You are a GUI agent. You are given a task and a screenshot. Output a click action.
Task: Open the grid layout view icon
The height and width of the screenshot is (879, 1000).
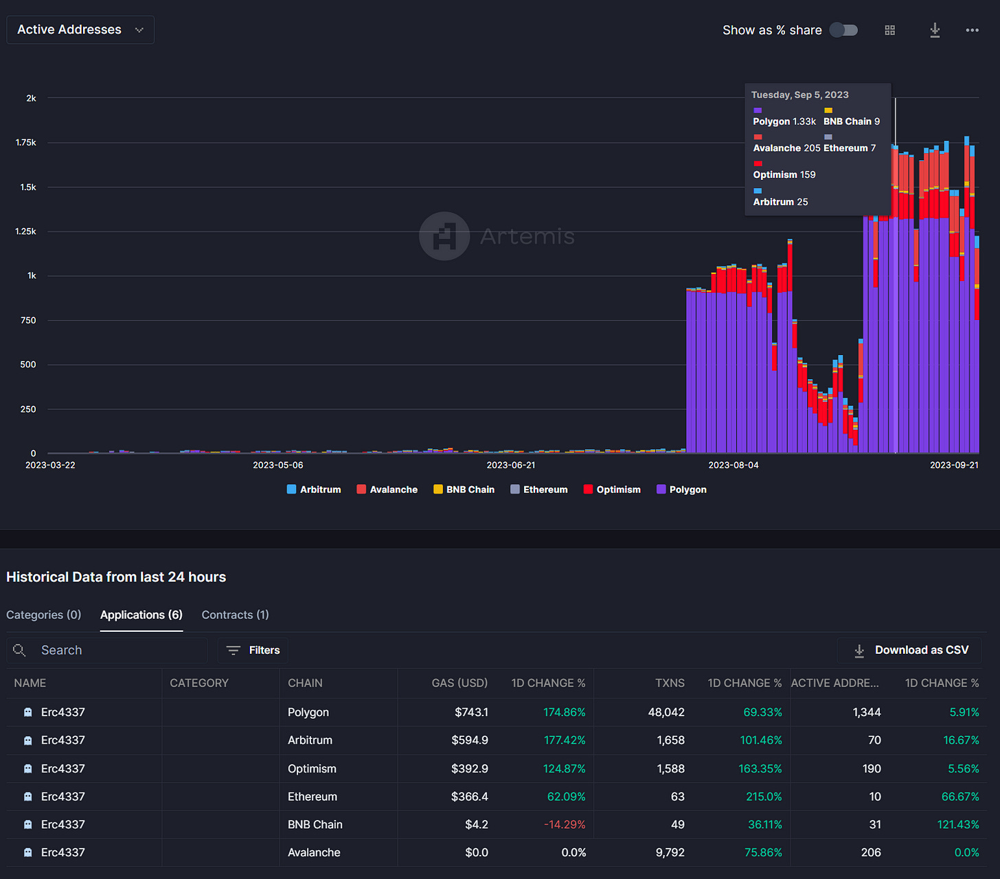[x=889, y=30]
